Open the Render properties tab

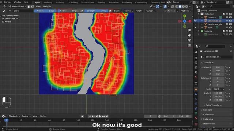196,58
